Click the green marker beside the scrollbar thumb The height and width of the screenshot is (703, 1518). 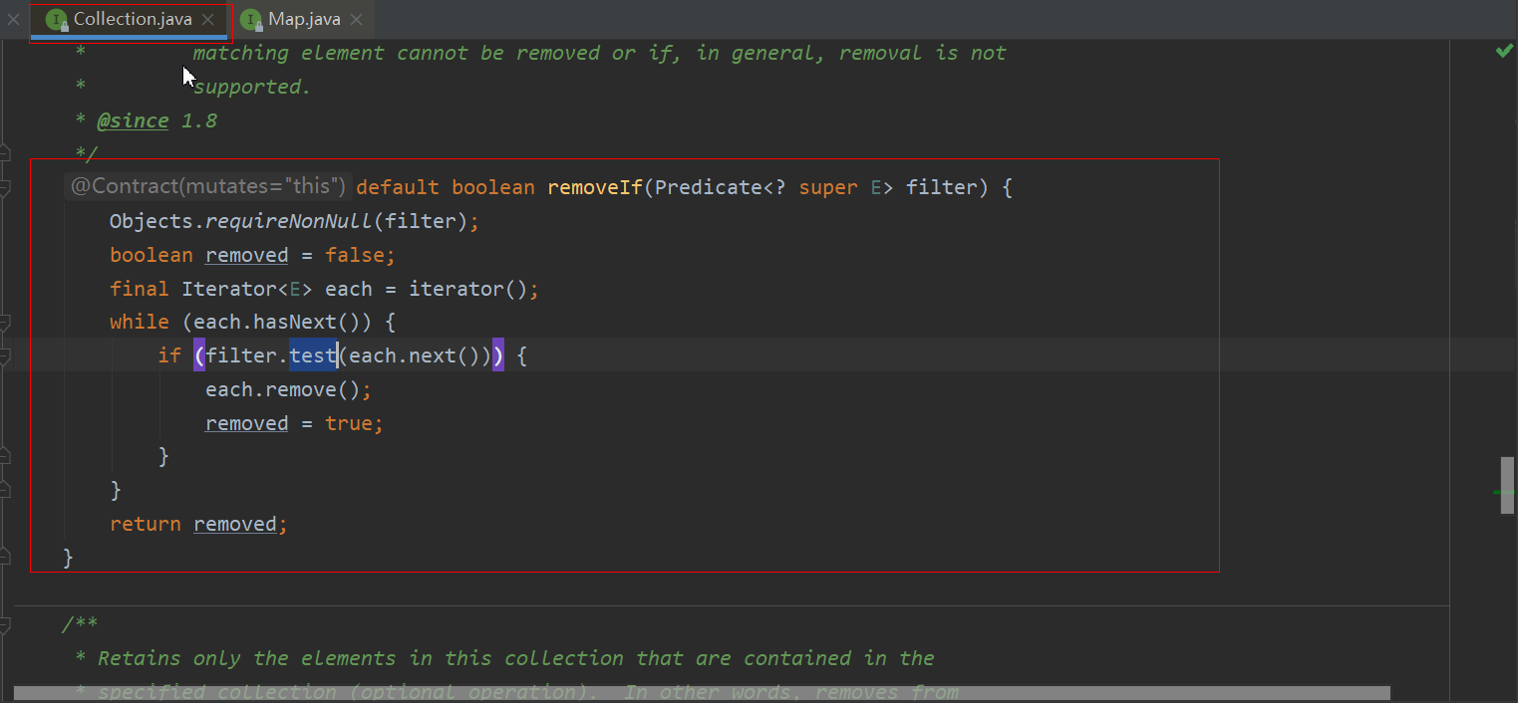click(x=1498, y=492)
